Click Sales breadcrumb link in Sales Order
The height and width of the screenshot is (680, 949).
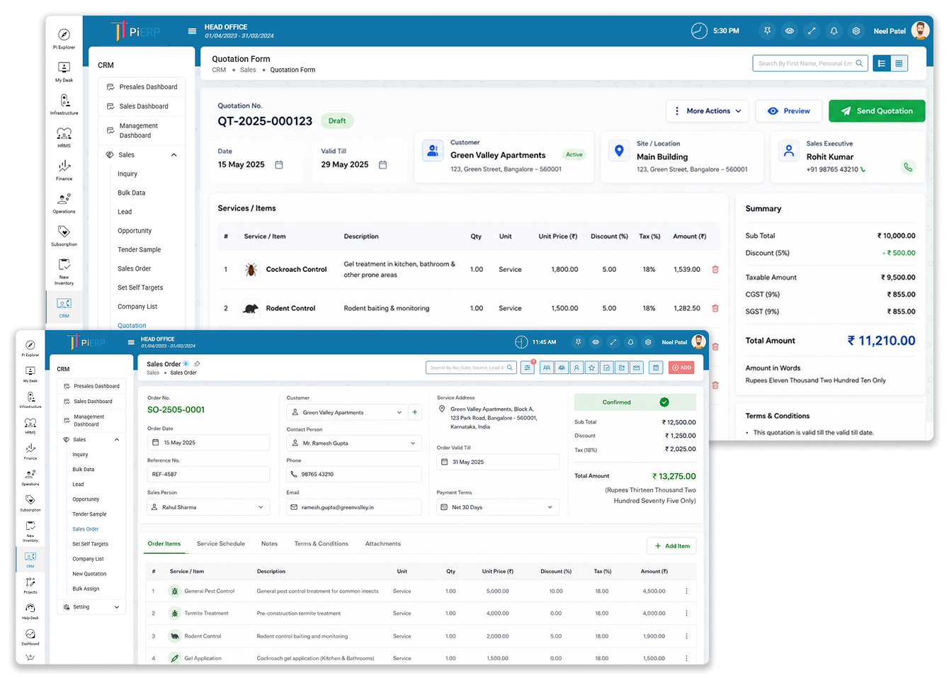pyautogui.click(x=153, y=373)
